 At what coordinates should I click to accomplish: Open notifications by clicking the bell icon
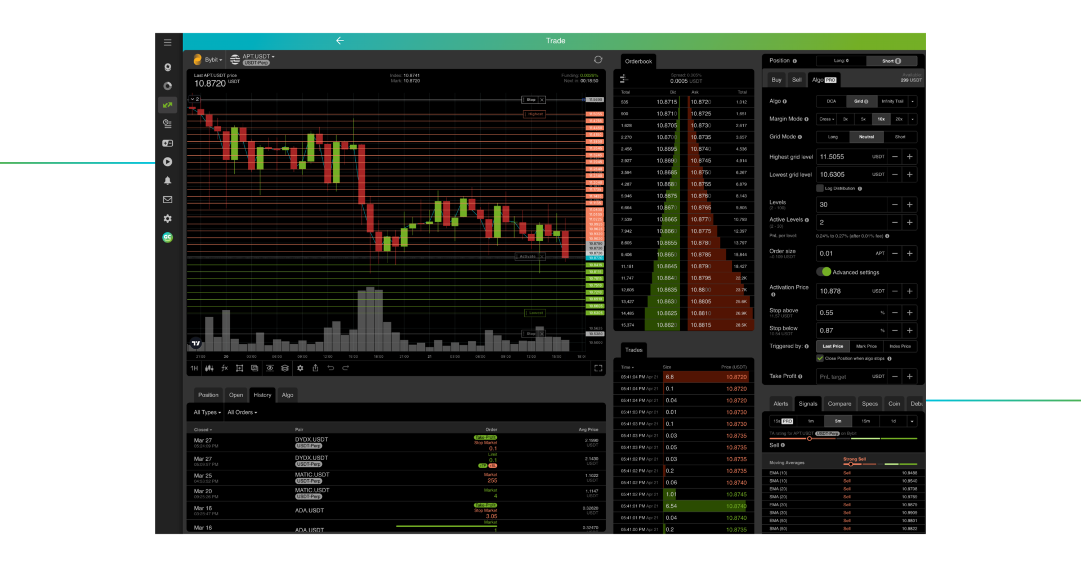(x=167, y=181)
